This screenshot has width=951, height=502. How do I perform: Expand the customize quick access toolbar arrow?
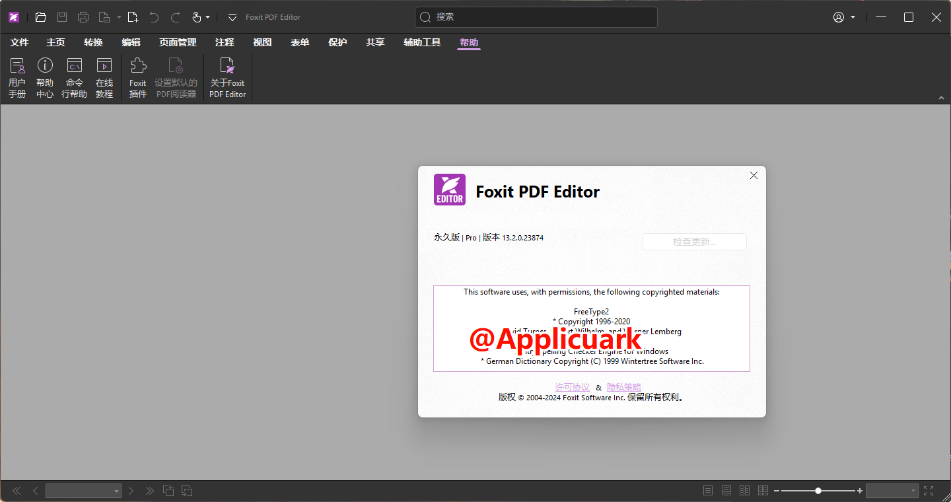coord(232,17)
